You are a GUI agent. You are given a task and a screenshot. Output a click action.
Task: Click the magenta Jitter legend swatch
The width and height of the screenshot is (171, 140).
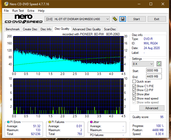(91, 122)
